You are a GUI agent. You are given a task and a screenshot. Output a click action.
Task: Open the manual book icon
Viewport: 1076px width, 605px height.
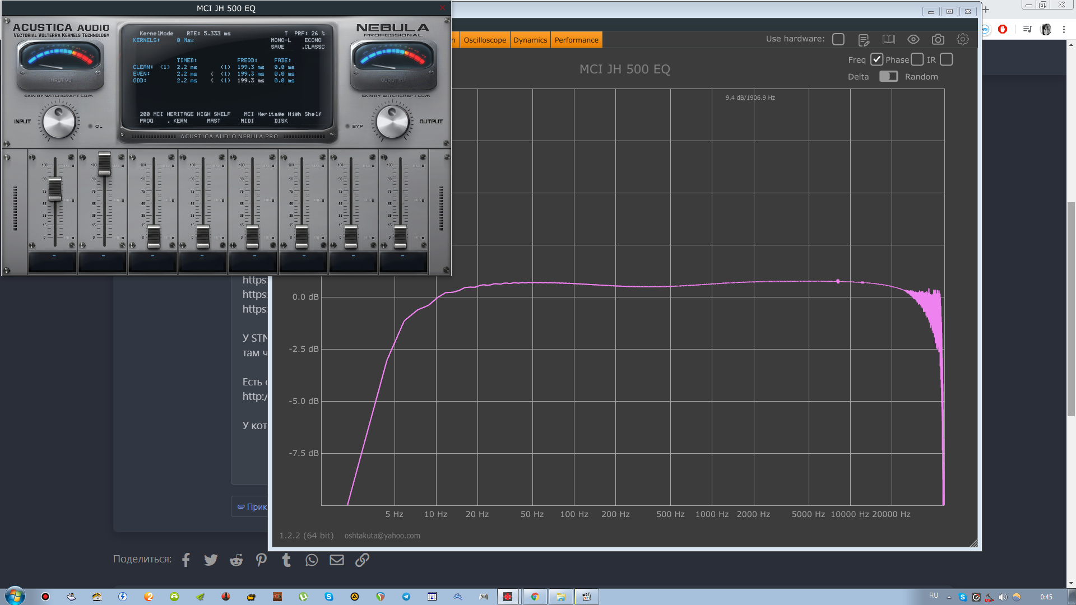(888, 39)
